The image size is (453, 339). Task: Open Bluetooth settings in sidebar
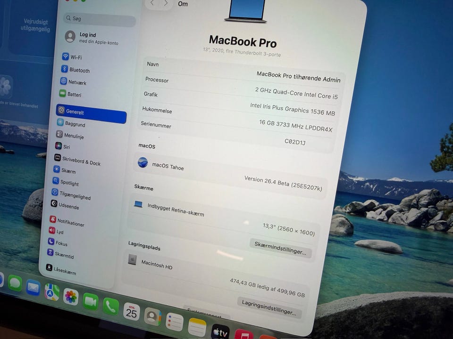pyautogui.click(x=75, y=70)
